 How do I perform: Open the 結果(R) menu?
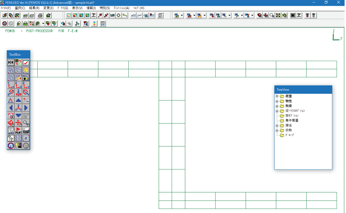34,8
